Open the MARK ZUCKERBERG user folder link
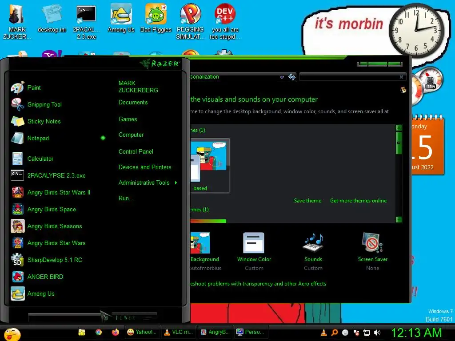455x341 pixels. (x=138, y=87)
